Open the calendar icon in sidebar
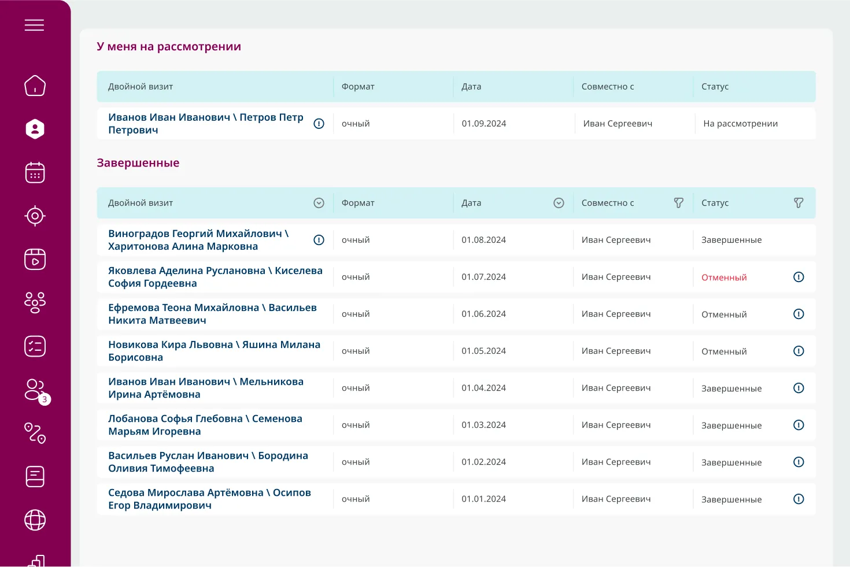Viewport: 850px width, 567px height. (35, 172)
